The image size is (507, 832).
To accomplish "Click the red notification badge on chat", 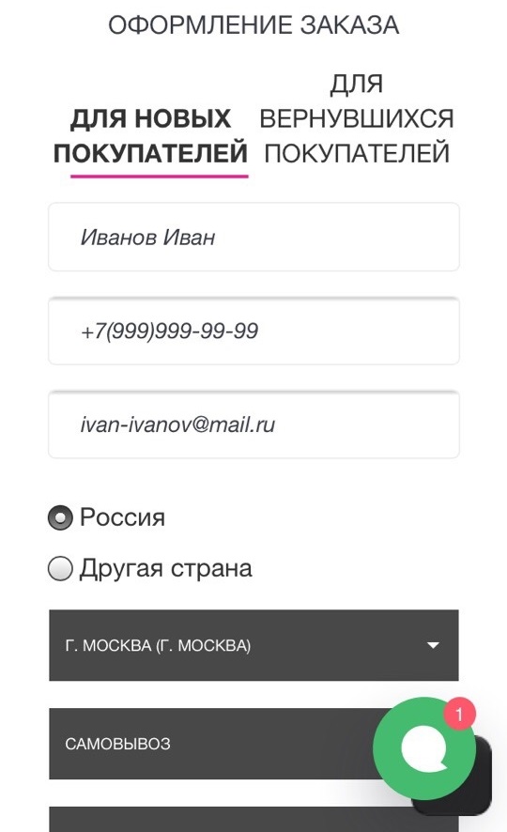I will point(459,714).
